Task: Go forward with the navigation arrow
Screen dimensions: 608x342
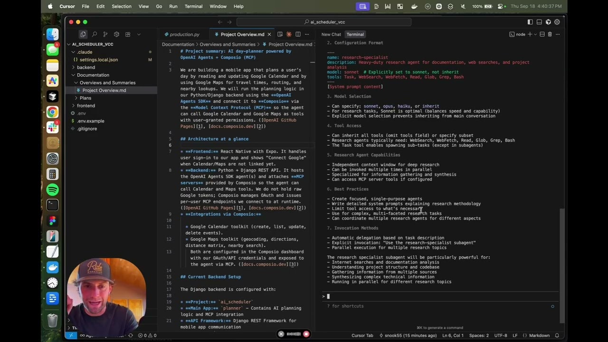Action: click(229, 22)
